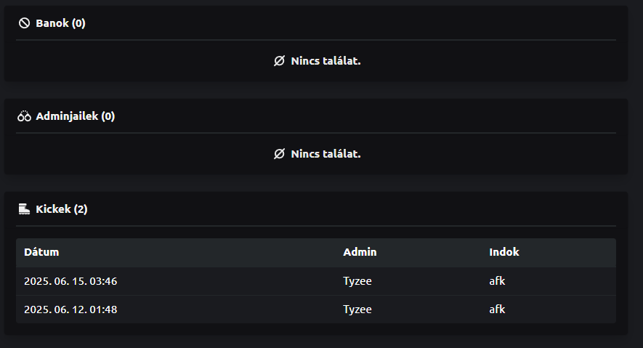Click the empty-set icon in Banok section
Viewport: 643px width, 348px height.
coord(279,61)
